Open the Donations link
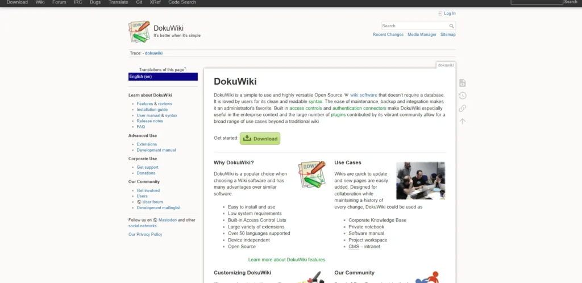 (146, 173)
